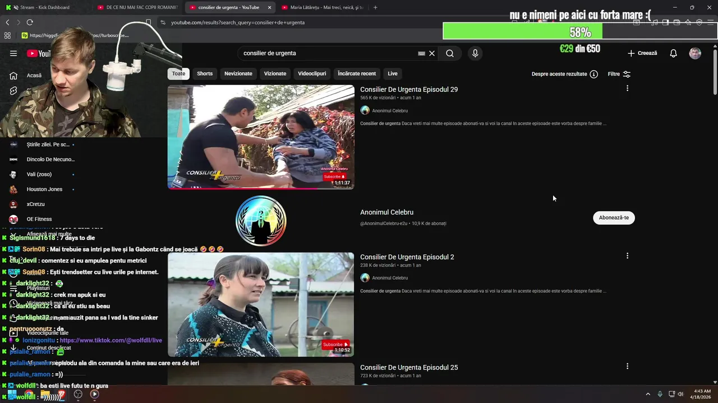Select the Shorts filter chip

pos(205,73)
